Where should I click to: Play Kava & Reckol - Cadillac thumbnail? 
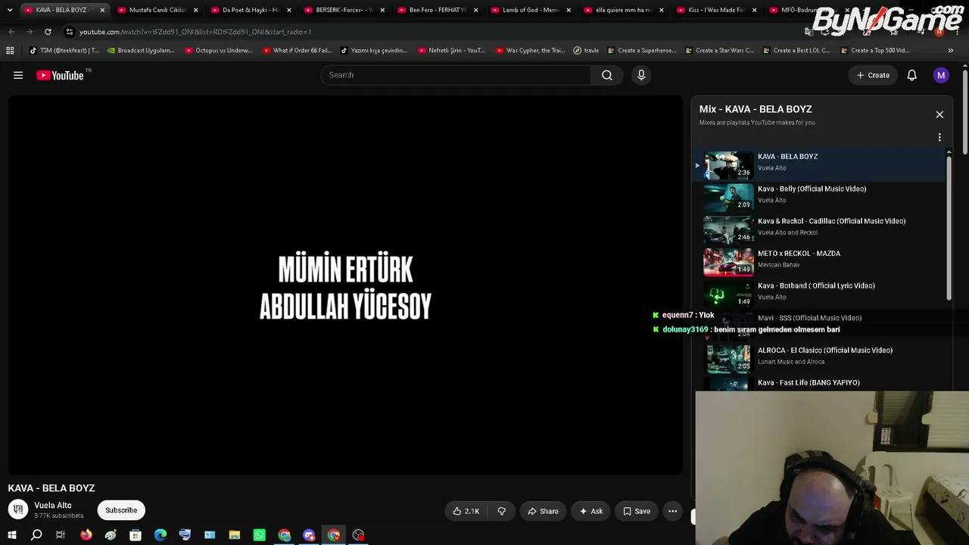[x=728, y=230]
